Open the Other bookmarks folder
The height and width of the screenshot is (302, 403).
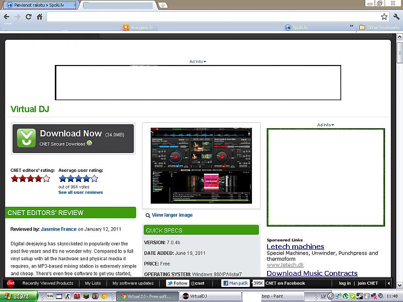tap(379, 28)
